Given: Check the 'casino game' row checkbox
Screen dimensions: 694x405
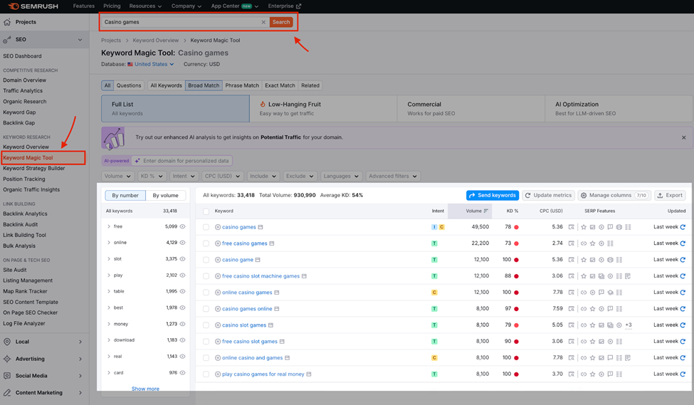Looking at the screenshot, I should click(206, 260).
